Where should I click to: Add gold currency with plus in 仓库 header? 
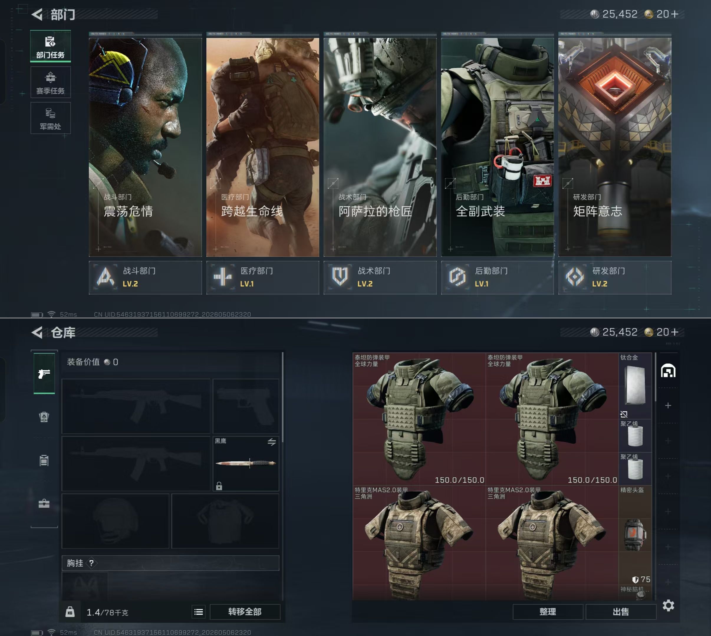(675, 332)
